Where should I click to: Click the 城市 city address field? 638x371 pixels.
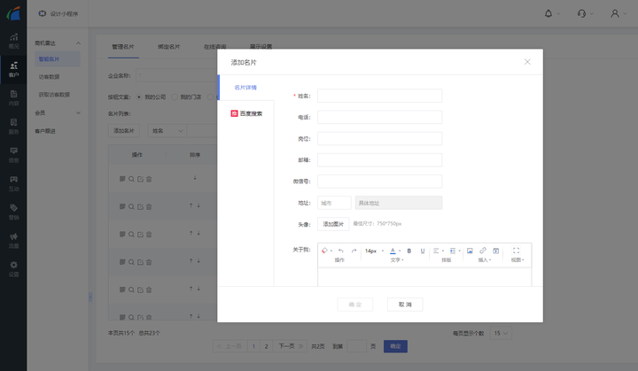[x=334, y=203]
